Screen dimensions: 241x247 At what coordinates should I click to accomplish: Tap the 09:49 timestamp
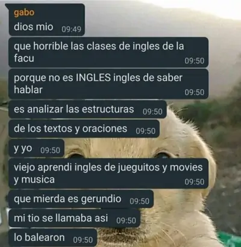[71, 29]
